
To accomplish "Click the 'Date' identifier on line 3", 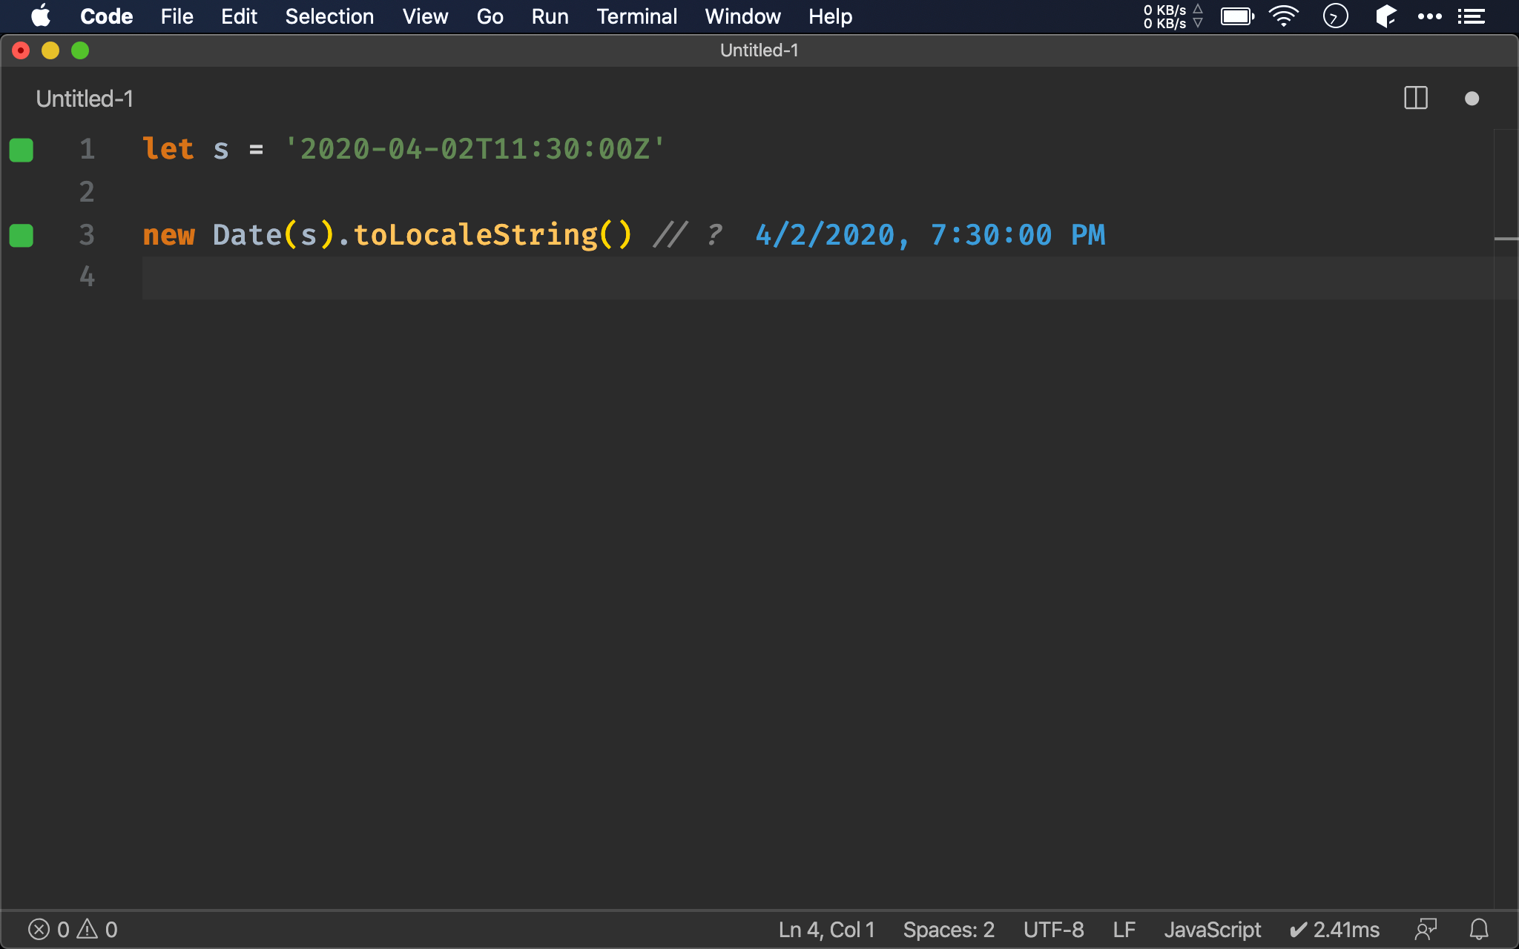I will click(247, 235).
